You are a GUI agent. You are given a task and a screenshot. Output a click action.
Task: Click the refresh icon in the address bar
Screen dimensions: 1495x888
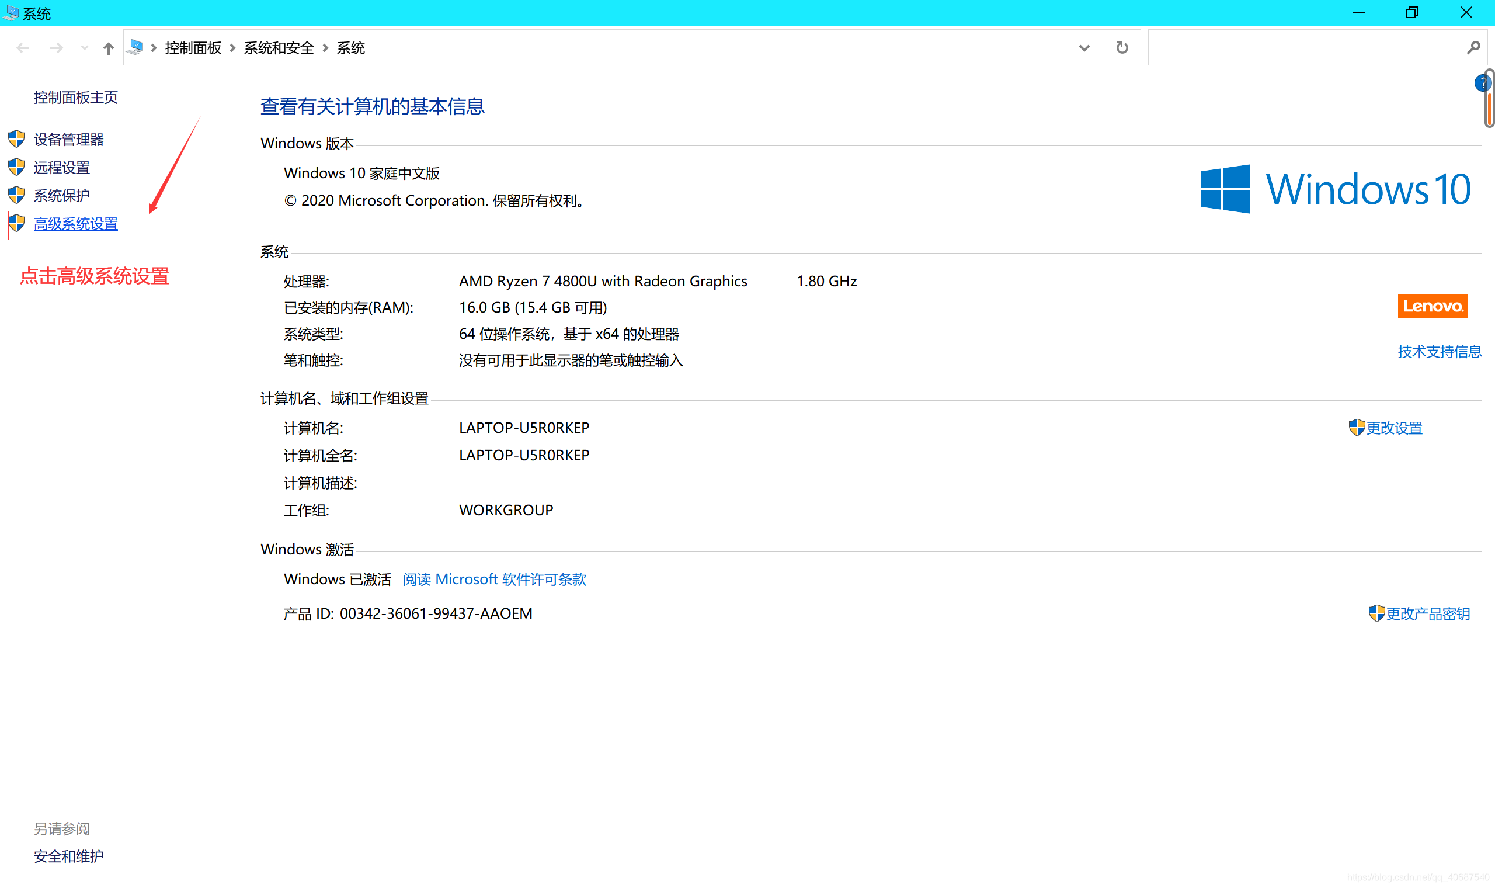pos(1121,47)
